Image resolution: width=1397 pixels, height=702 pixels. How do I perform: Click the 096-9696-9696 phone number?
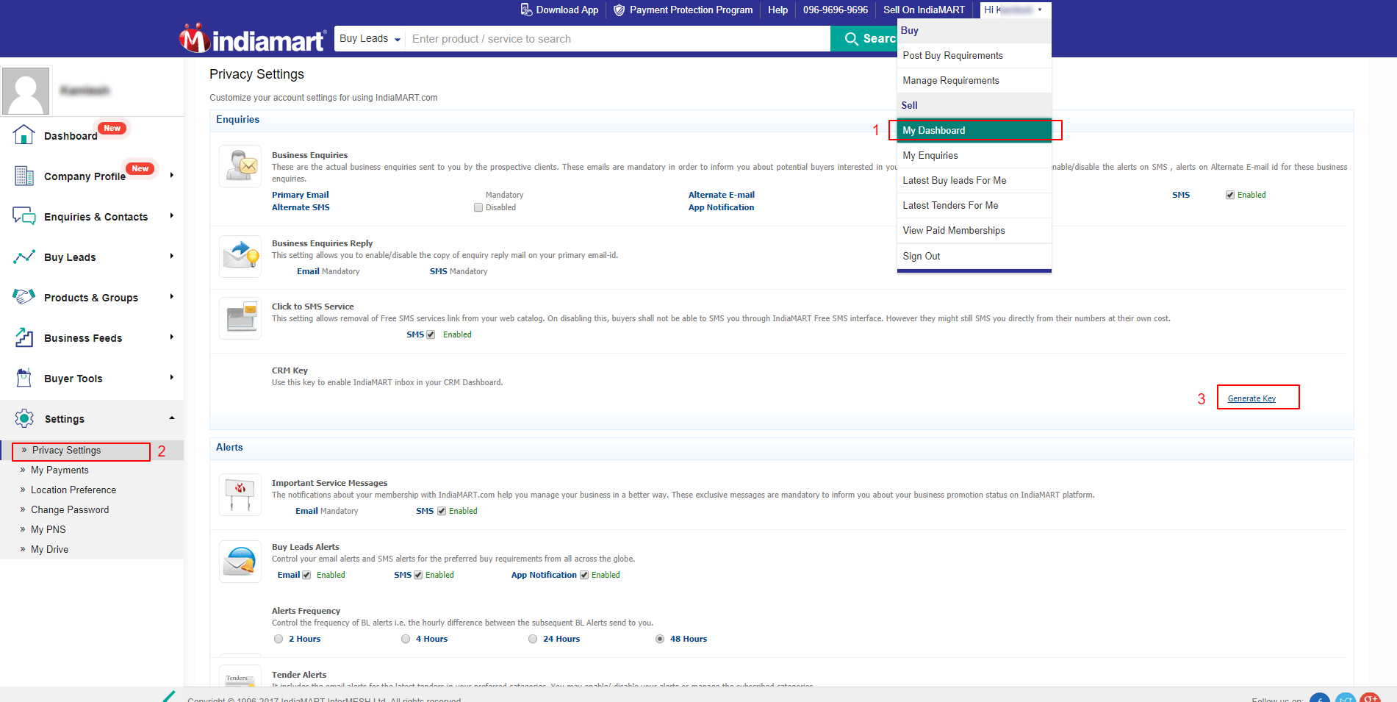pyautogui.click(x=836, y=10)
